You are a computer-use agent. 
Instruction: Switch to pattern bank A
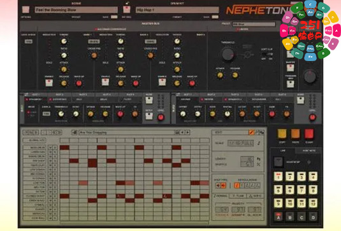(278, 216)
